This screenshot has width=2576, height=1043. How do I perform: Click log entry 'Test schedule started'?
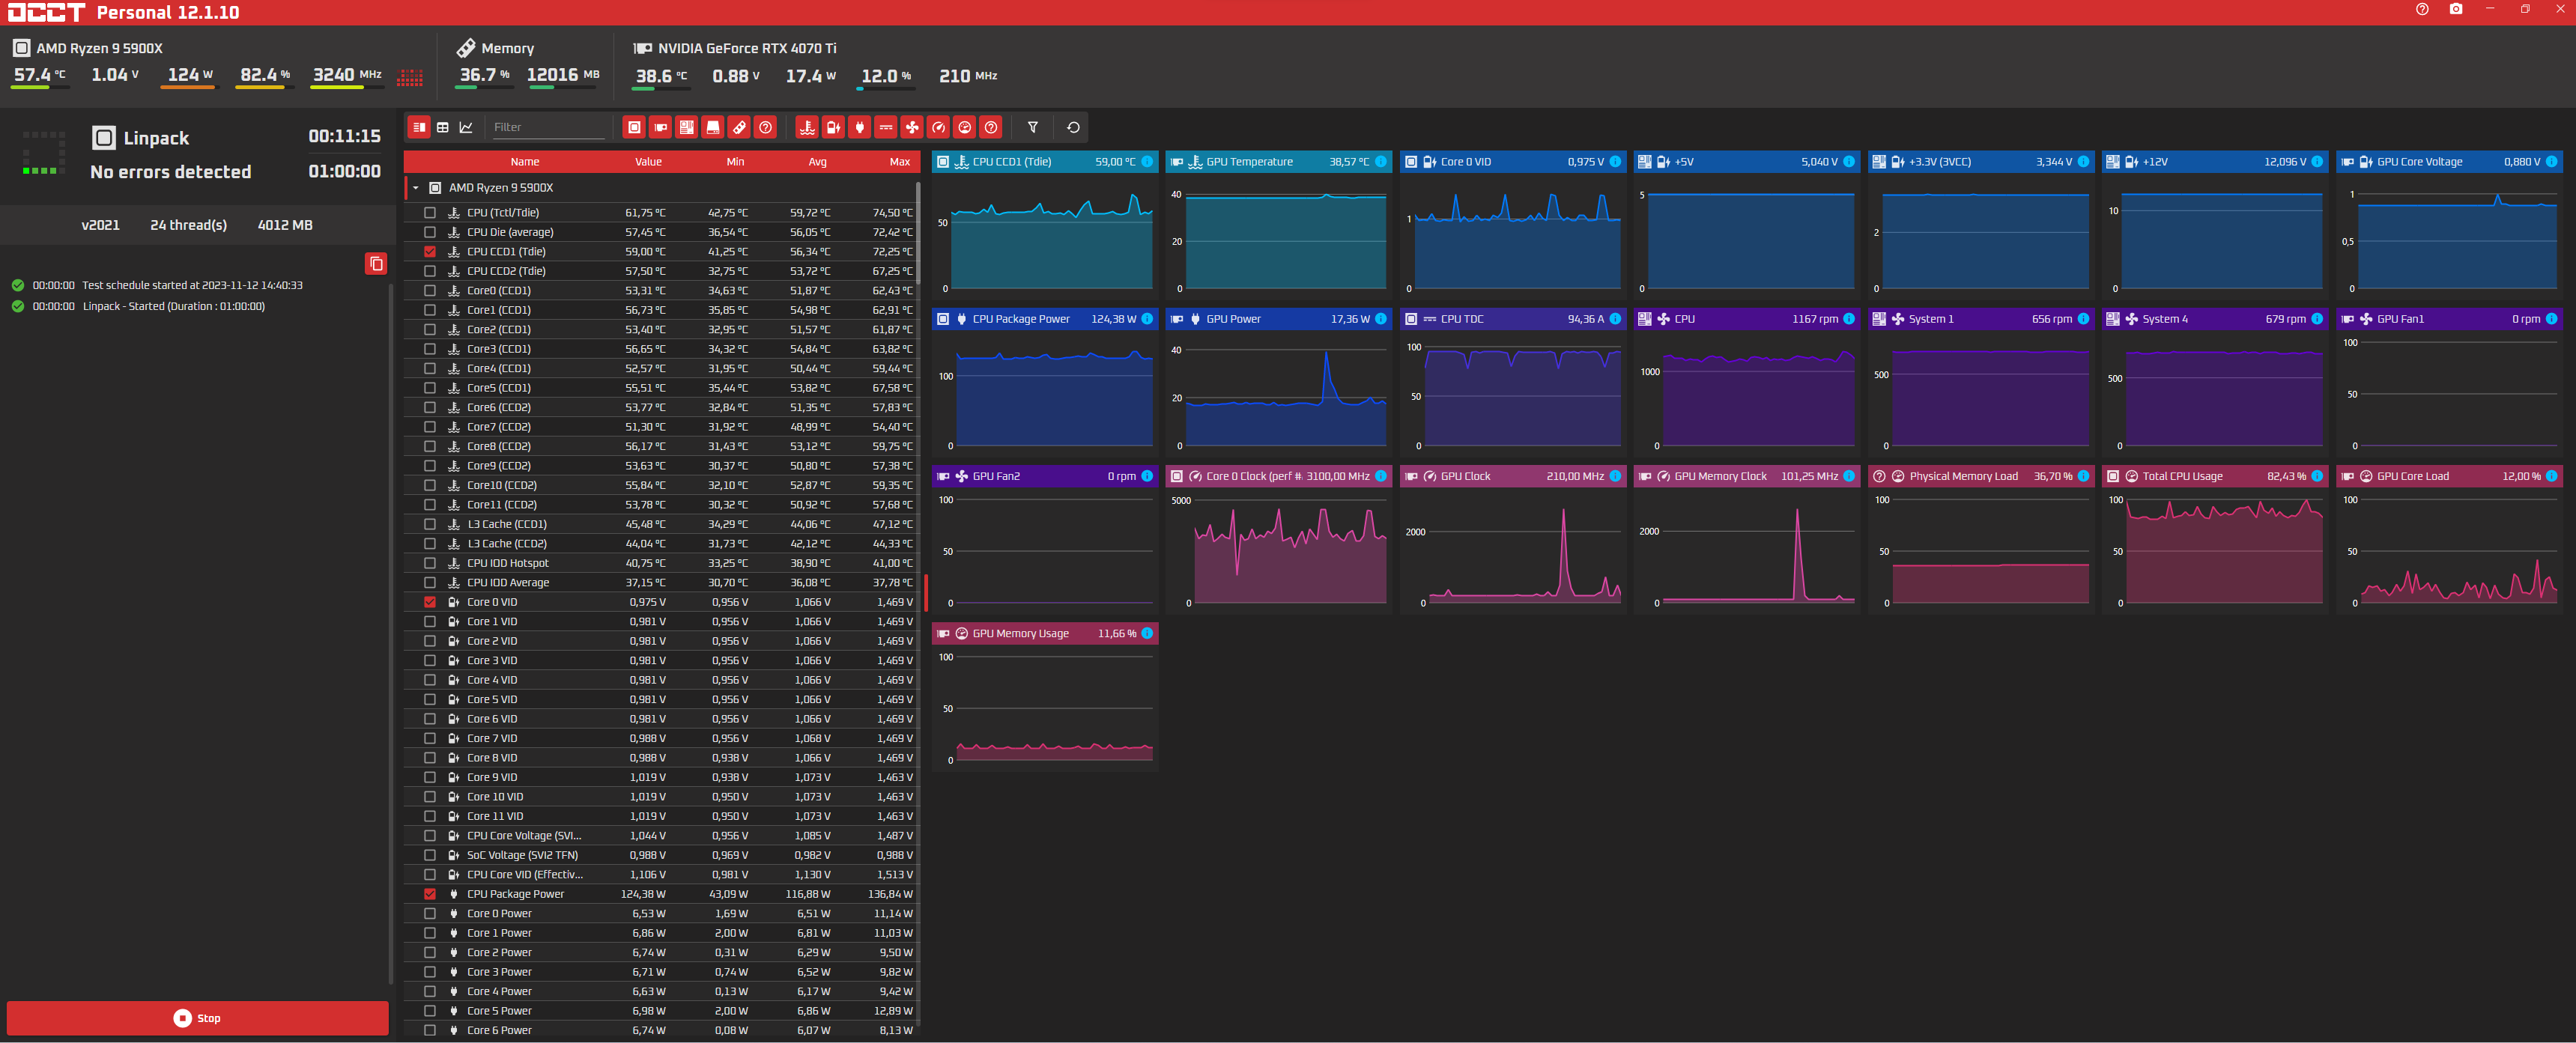[192, 286]
